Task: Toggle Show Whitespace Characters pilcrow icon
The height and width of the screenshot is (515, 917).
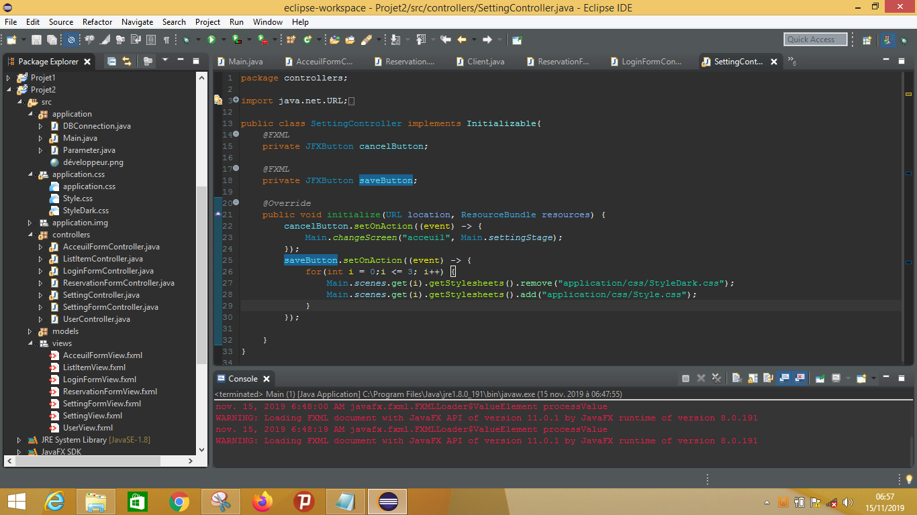Action: click(x=166, y=40)
